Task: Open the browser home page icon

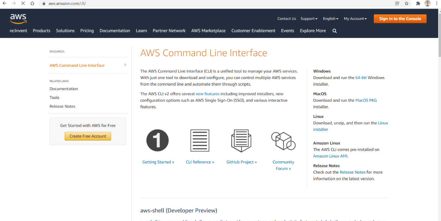Action: point(32,4)
